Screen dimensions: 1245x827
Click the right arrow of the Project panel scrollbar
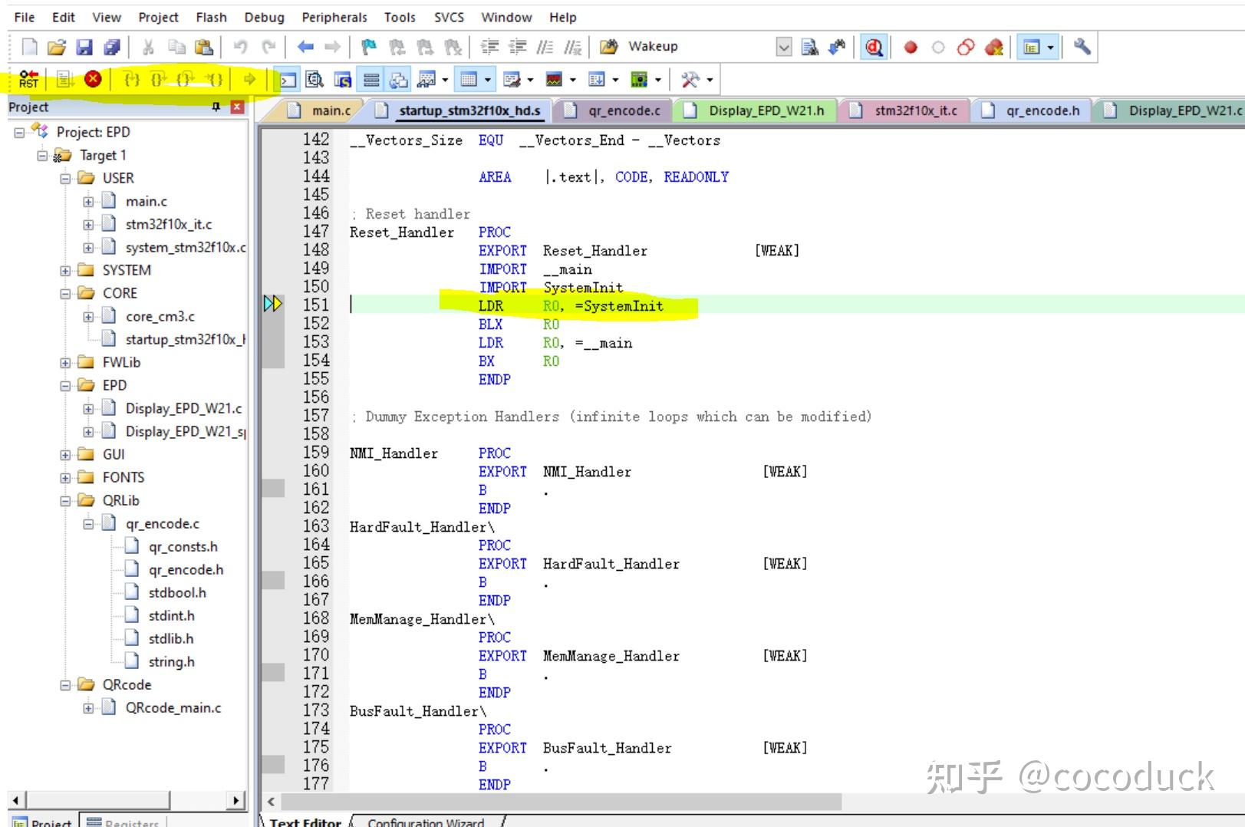point(236,800)
